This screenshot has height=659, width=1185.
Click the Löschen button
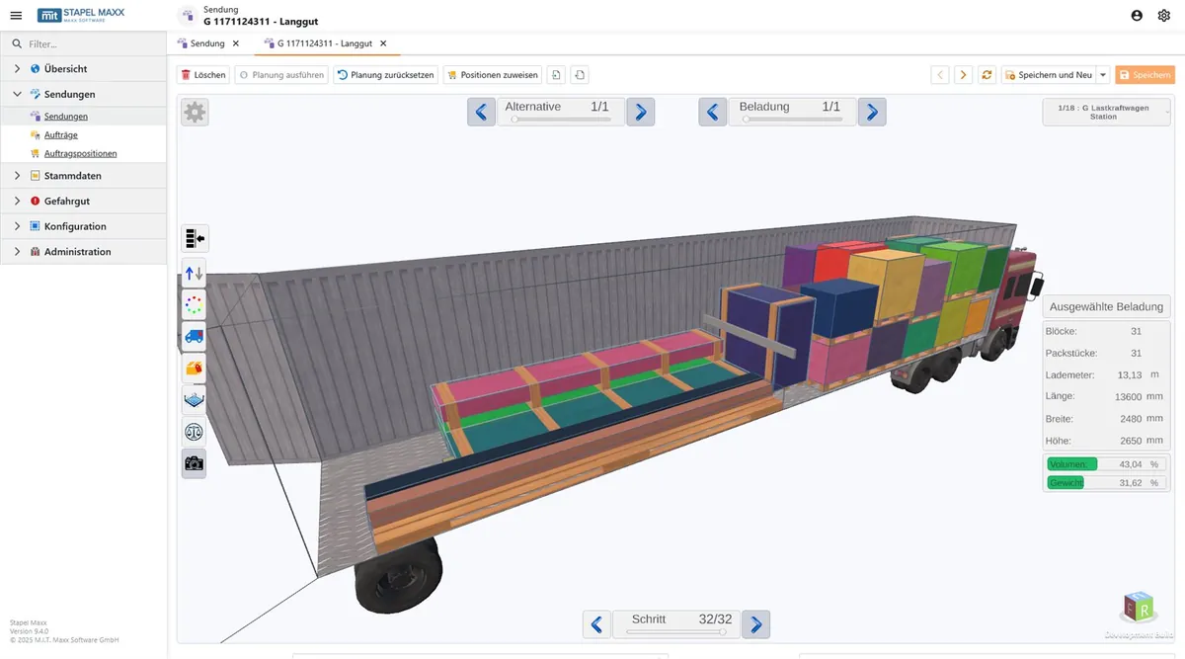[x=203, y=75]
